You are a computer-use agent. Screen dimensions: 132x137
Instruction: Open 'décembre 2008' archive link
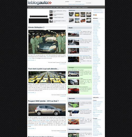pyautogui.click(x=96, y=23)
